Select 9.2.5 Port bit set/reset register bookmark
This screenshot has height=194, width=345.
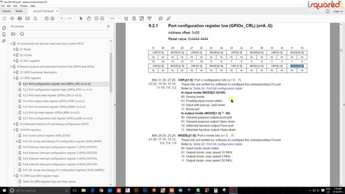tap(54, 107)
